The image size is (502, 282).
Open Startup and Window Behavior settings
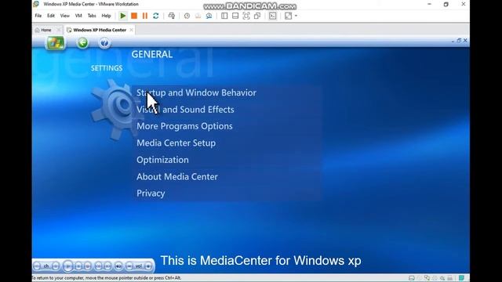pos(196,92)
